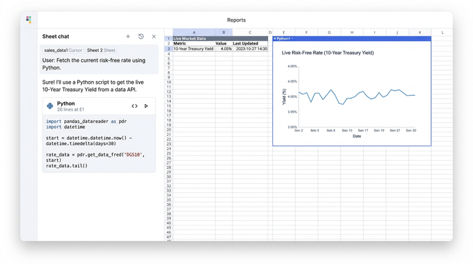Select row 20 header
Image resolution: width=473 pixels, height=264 pixels.
[169, 130]
